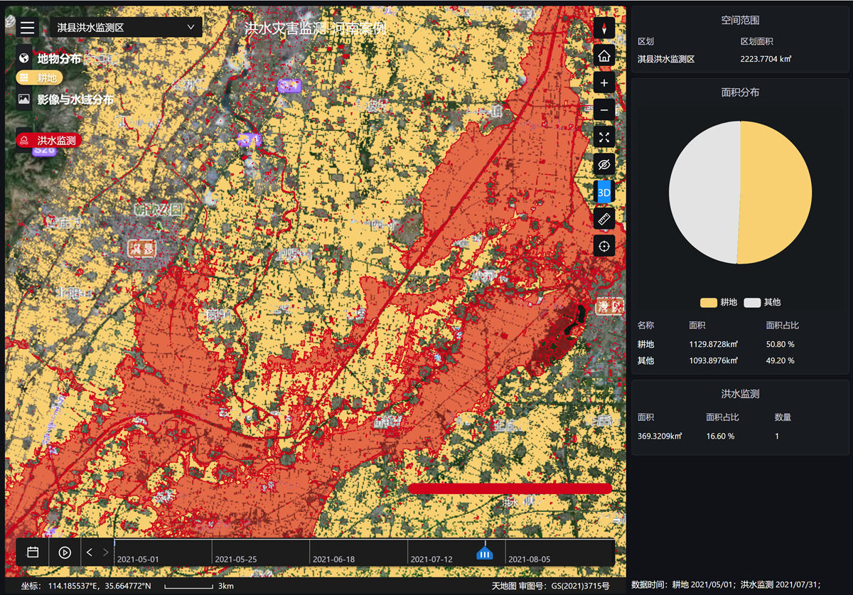Click the locate target icon
The width and height of the screenshot is (853, 595).
click(x=604, y=246)
